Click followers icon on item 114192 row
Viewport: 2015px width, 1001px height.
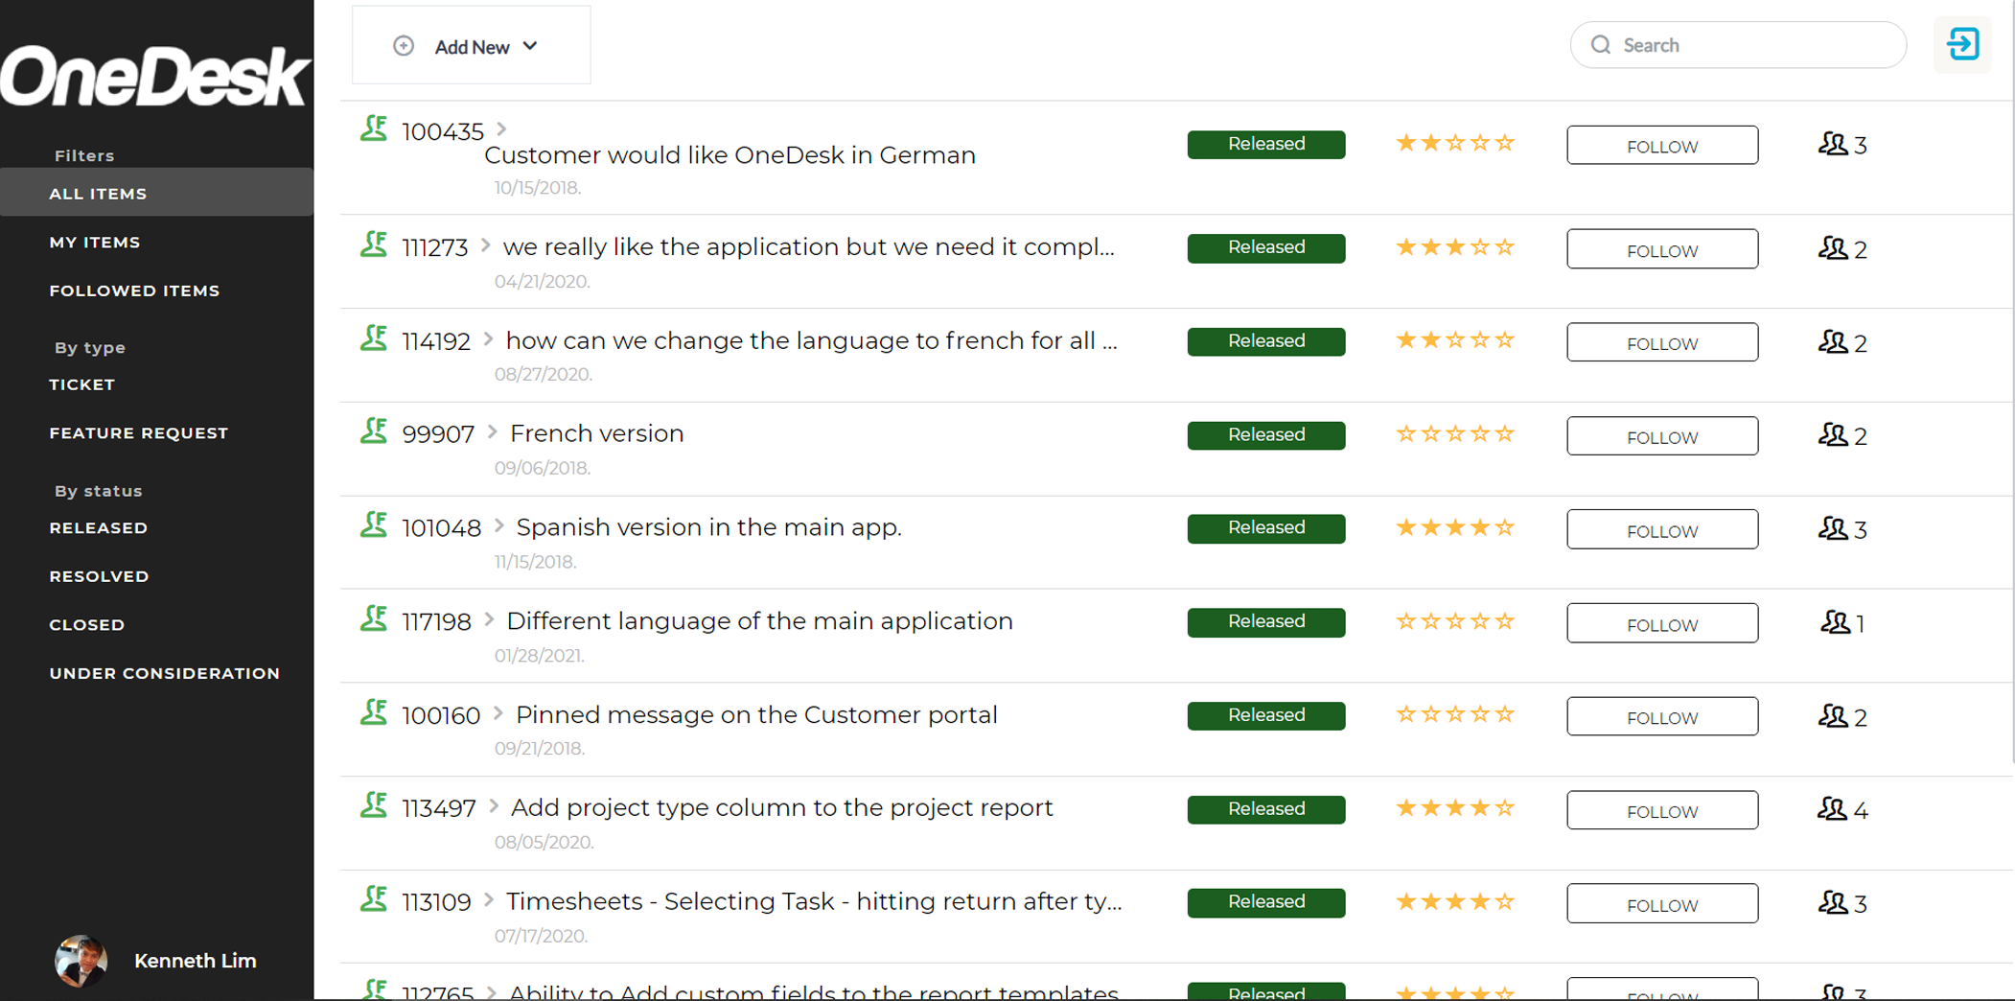[1833, 341]
